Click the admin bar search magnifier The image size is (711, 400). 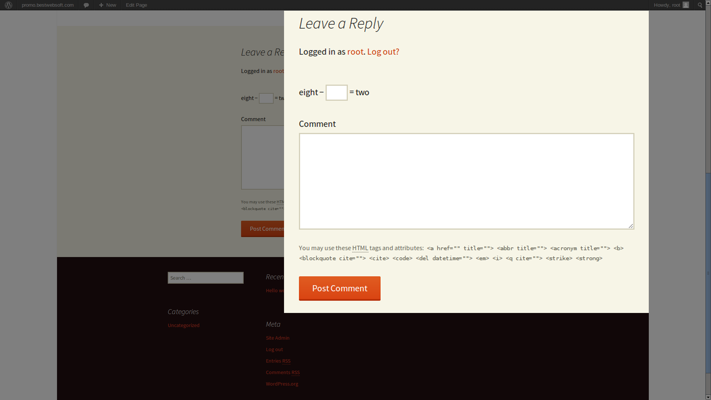coord(700,5)
